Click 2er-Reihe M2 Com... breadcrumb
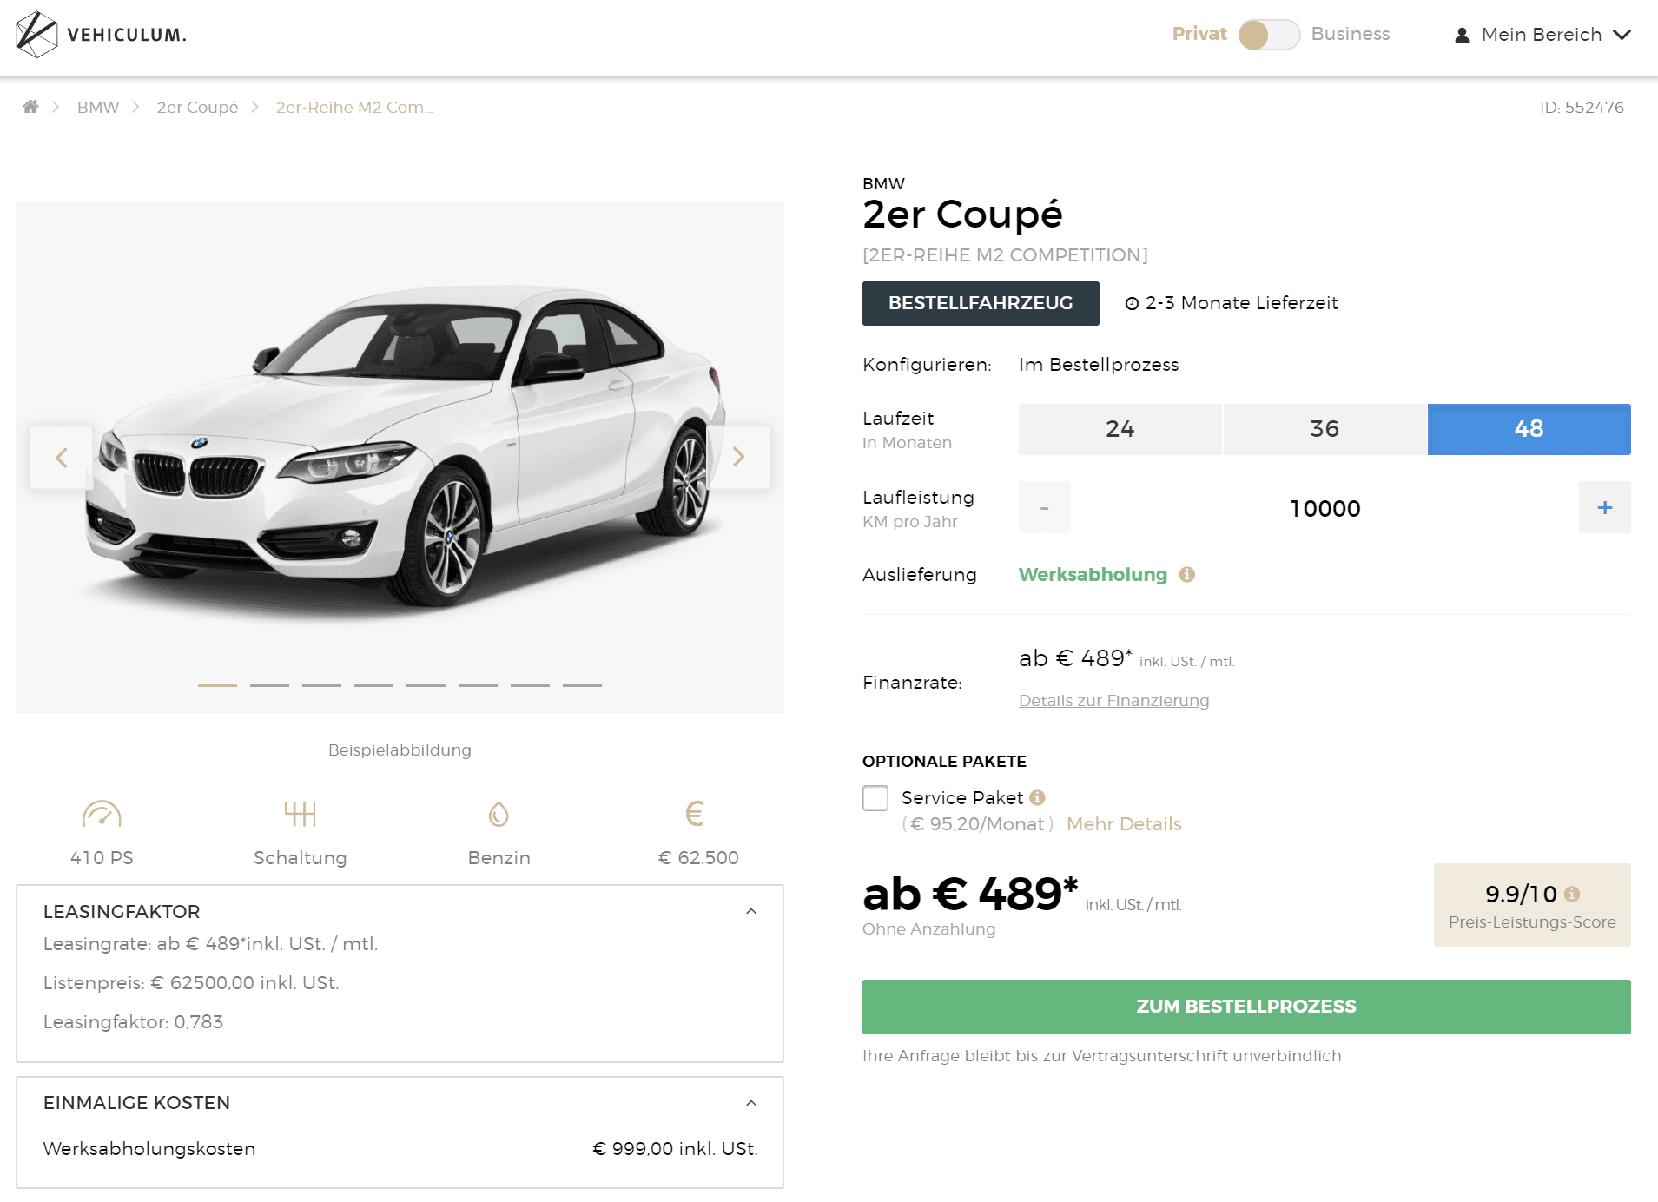The width and height of the screenshot is (1658, 1202). pyautogui.click(x=354, y=107)
